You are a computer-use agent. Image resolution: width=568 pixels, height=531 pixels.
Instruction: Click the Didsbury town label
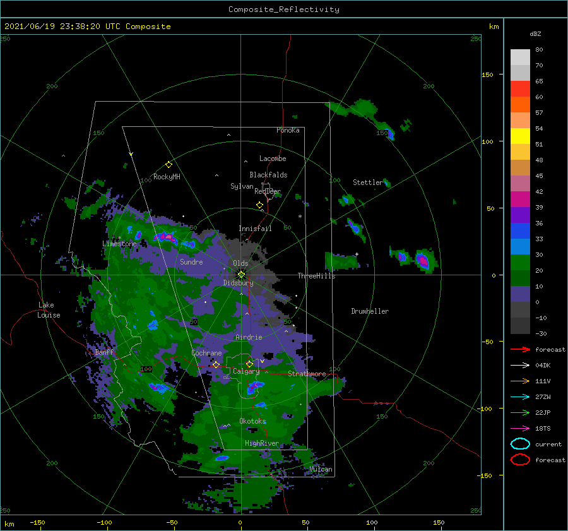(239, 283)
